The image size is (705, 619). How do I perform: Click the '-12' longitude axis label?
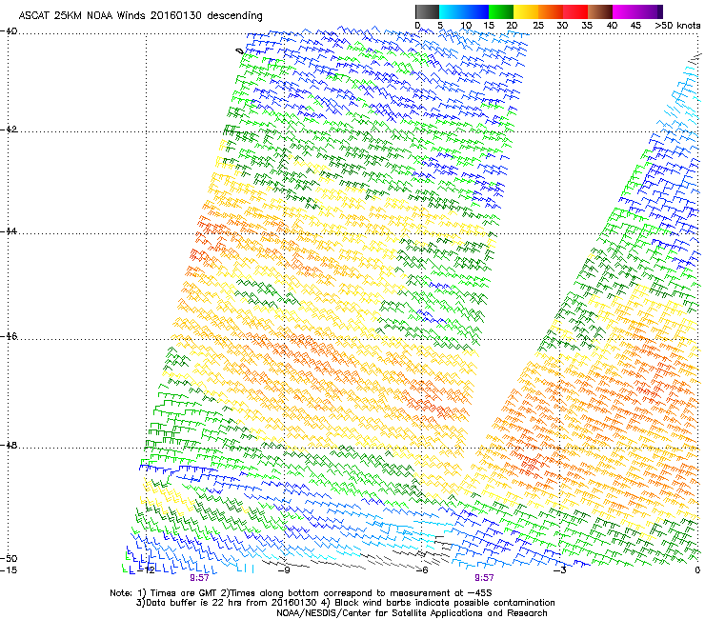[146, 570]
